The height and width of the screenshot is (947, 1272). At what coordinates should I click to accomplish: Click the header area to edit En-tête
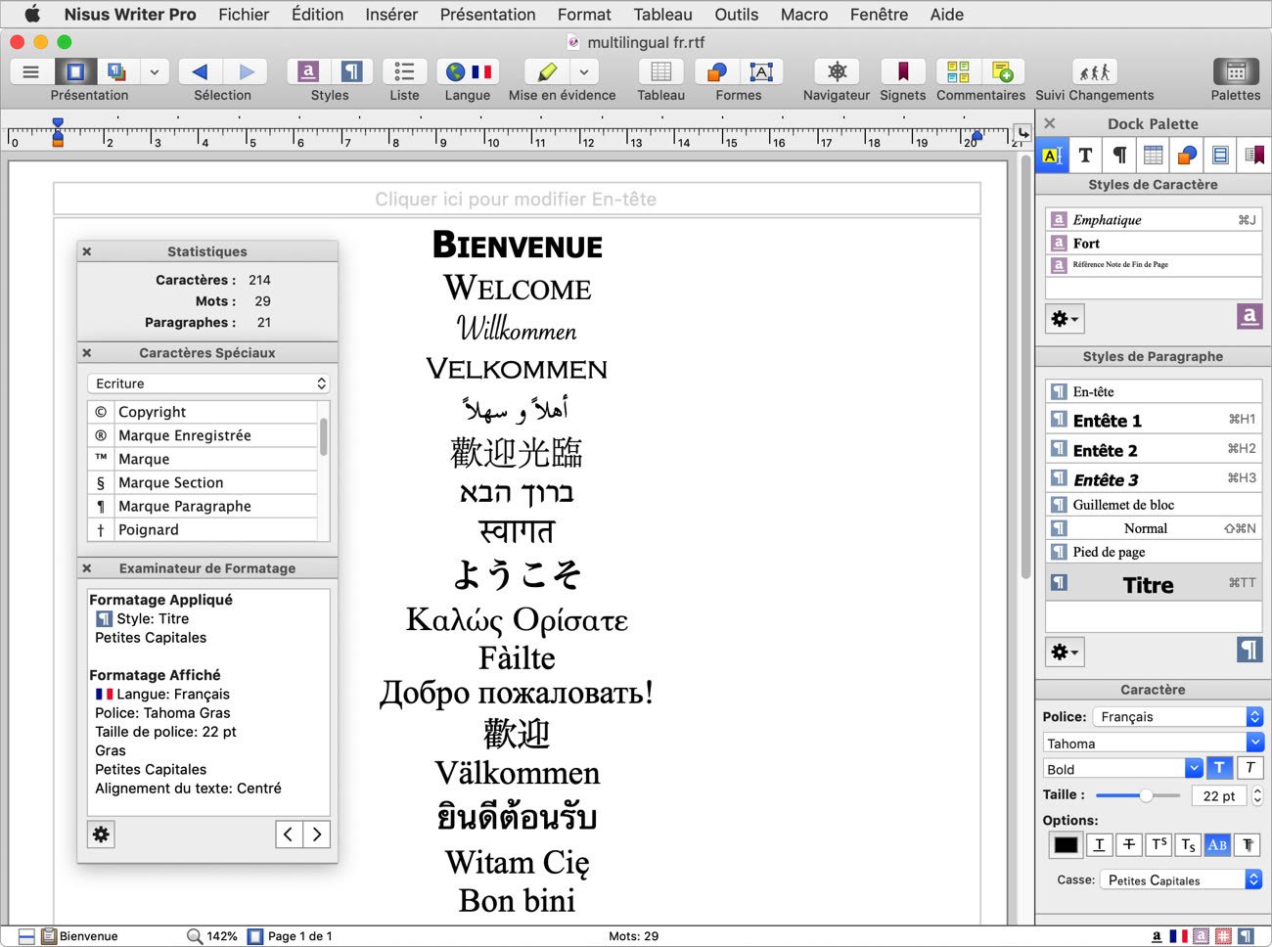pyautogui.click(x=517, y=199)
